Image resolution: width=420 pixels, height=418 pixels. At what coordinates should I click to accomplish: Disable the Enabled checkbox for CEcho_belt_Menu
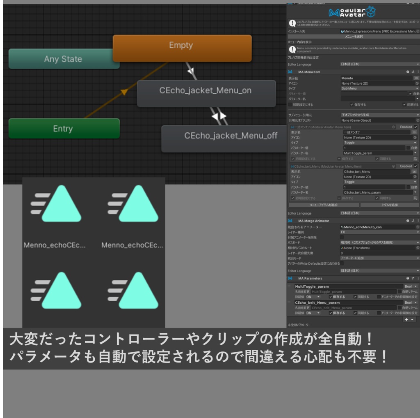[415, 166]
